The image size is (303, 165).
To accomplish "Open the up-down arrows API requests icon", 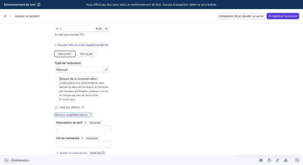I will (x=278, y=160).
